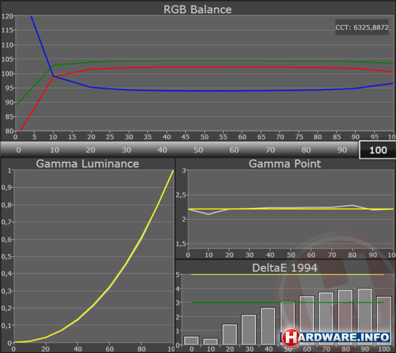Screen dimensions: 396x353
Task: Select the 80 grayscale level swatch
Action: point(305,150)
